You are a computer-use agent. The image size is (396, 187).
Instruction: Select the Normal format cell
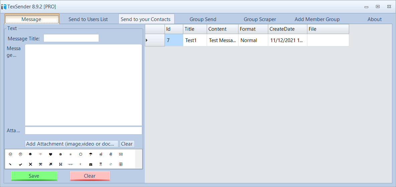click(253, 40)
